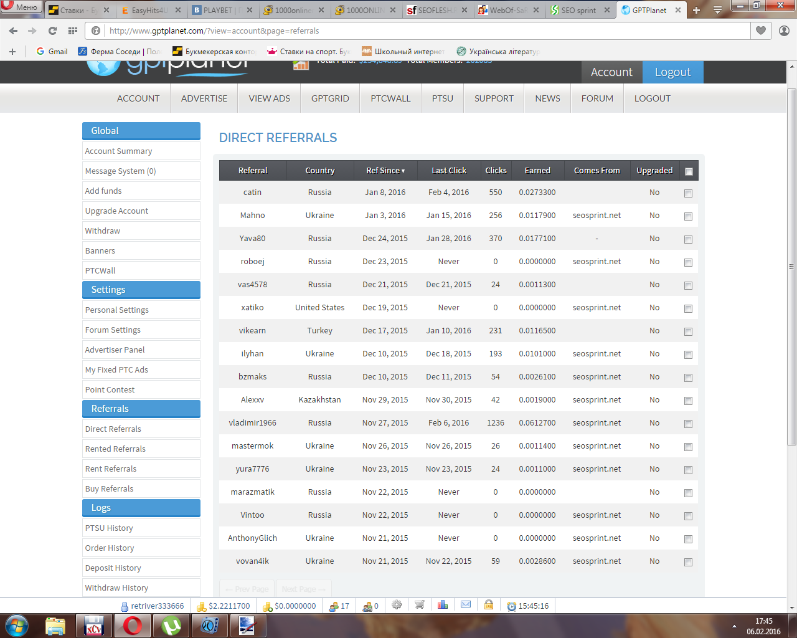Screen dimensions: 797x638
Task: Check the box in the vas4578 row
Action: [688, 285]
